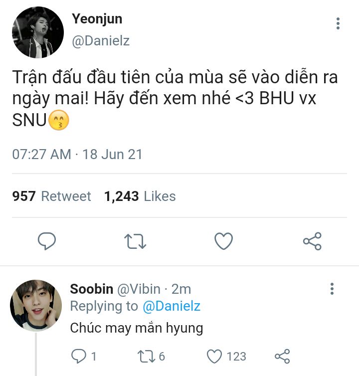
Task: Open Soobin's profile avatar
Action: click(x=36, y=305)
